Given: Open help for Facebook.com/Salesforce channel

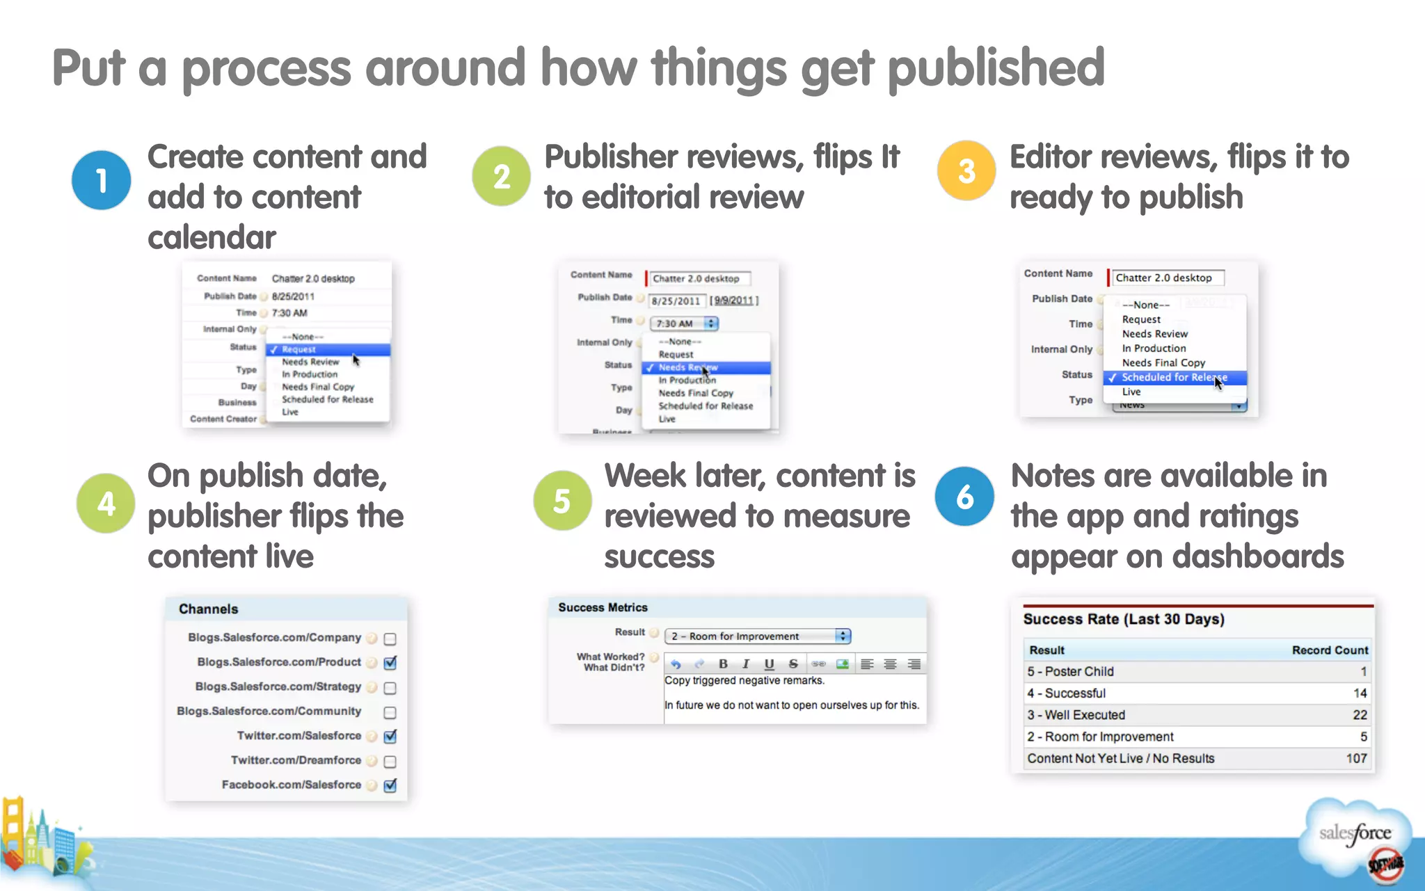Looking at the screenshot, I should point(372,785).
